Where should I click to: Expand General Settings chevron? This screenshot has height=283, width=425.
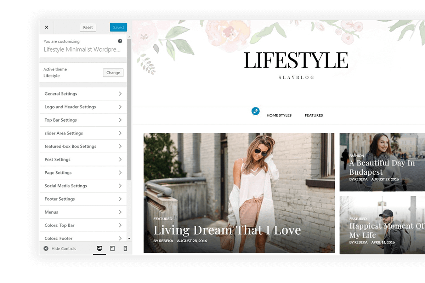(x=120, y=94)
